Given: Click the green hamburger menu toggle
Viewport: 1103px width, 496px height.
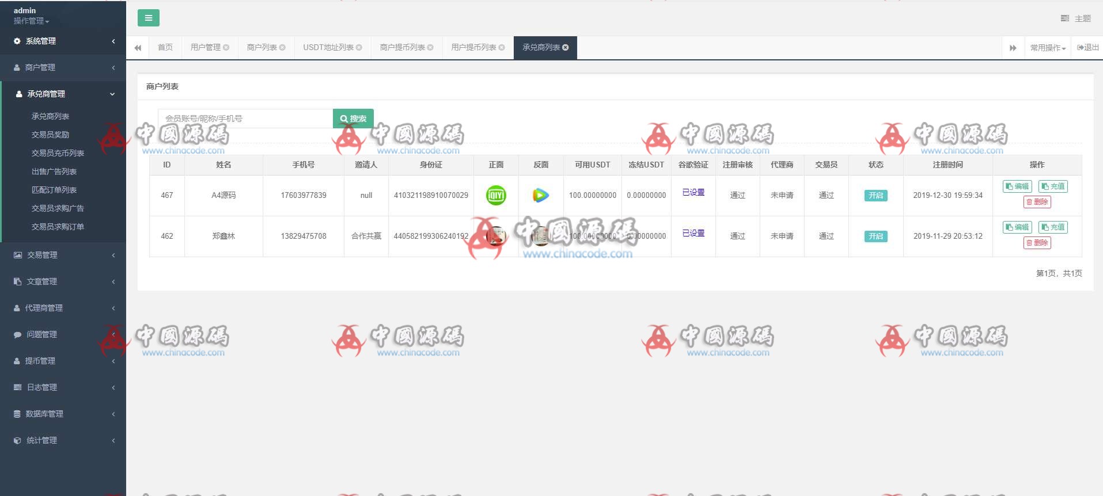Looking at the screenshot, I should [148, 18].
